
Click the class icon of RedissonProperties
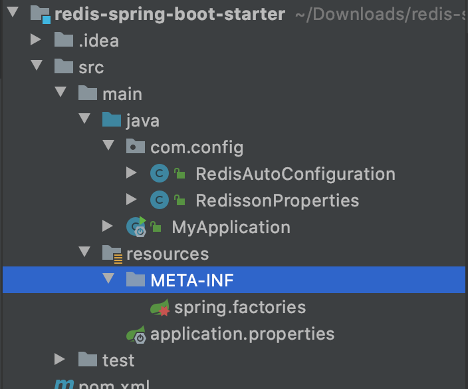point(160,200)
